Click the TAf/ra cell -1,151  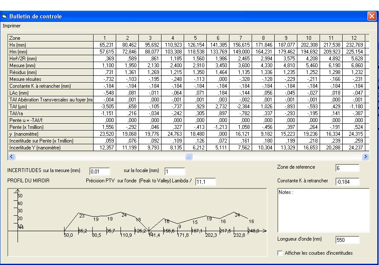[x=105, y=113]
